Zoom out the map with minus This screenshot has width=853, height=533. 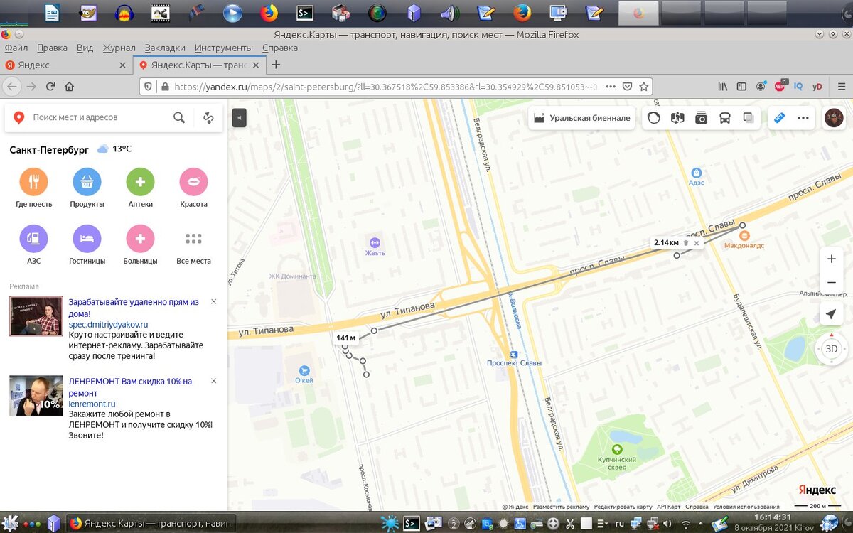pos(831,283)
